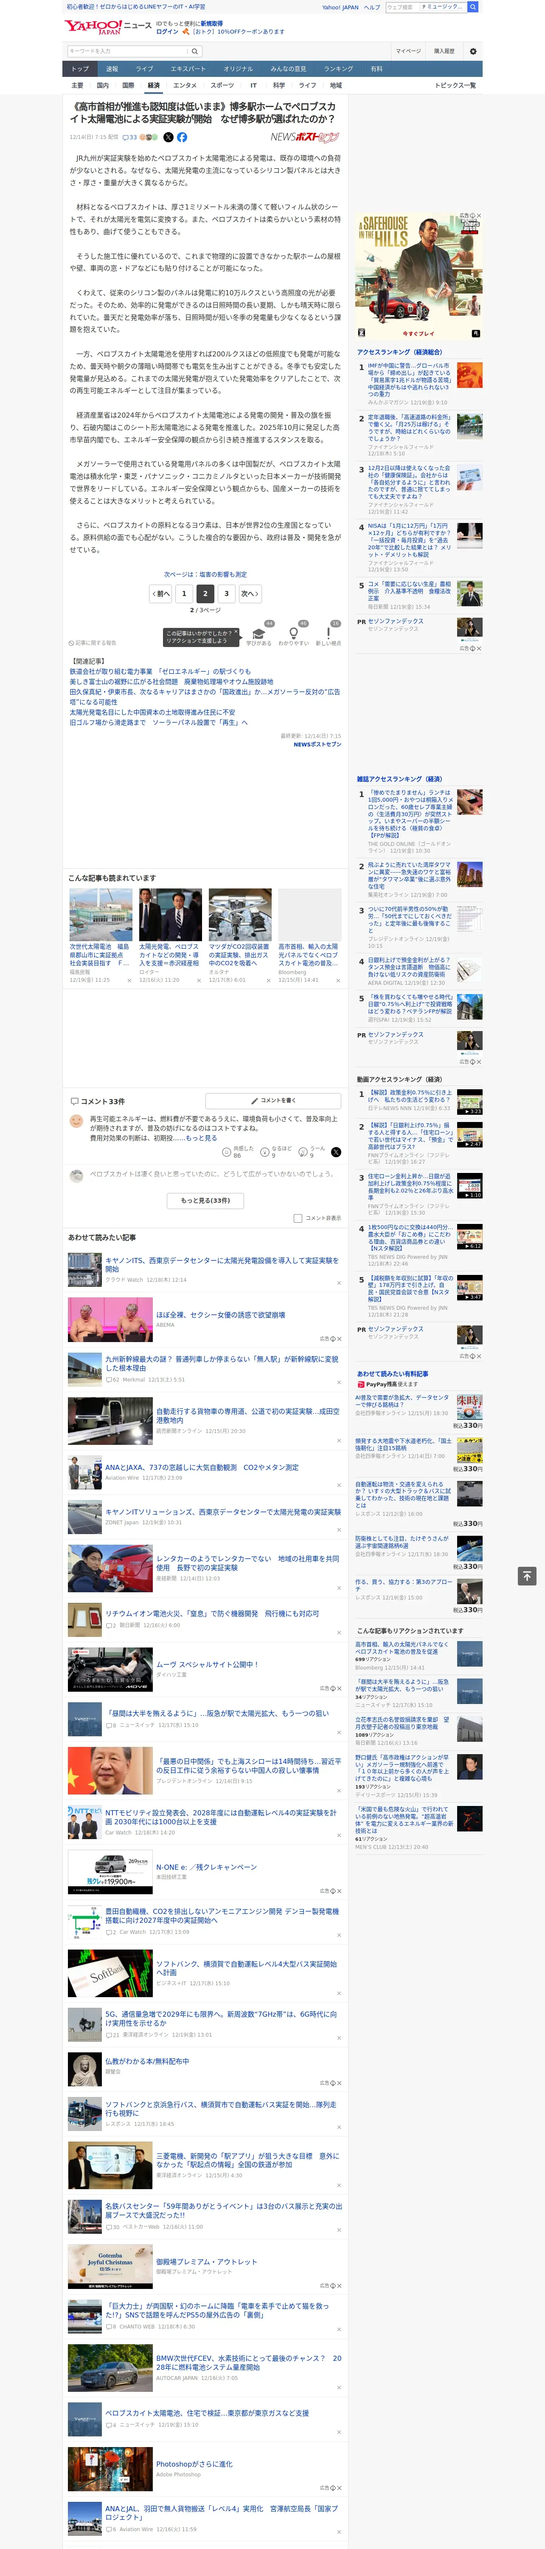Click the first commenter's avatar
This screenshot has width=545, height=2549.
[76, 1121]
